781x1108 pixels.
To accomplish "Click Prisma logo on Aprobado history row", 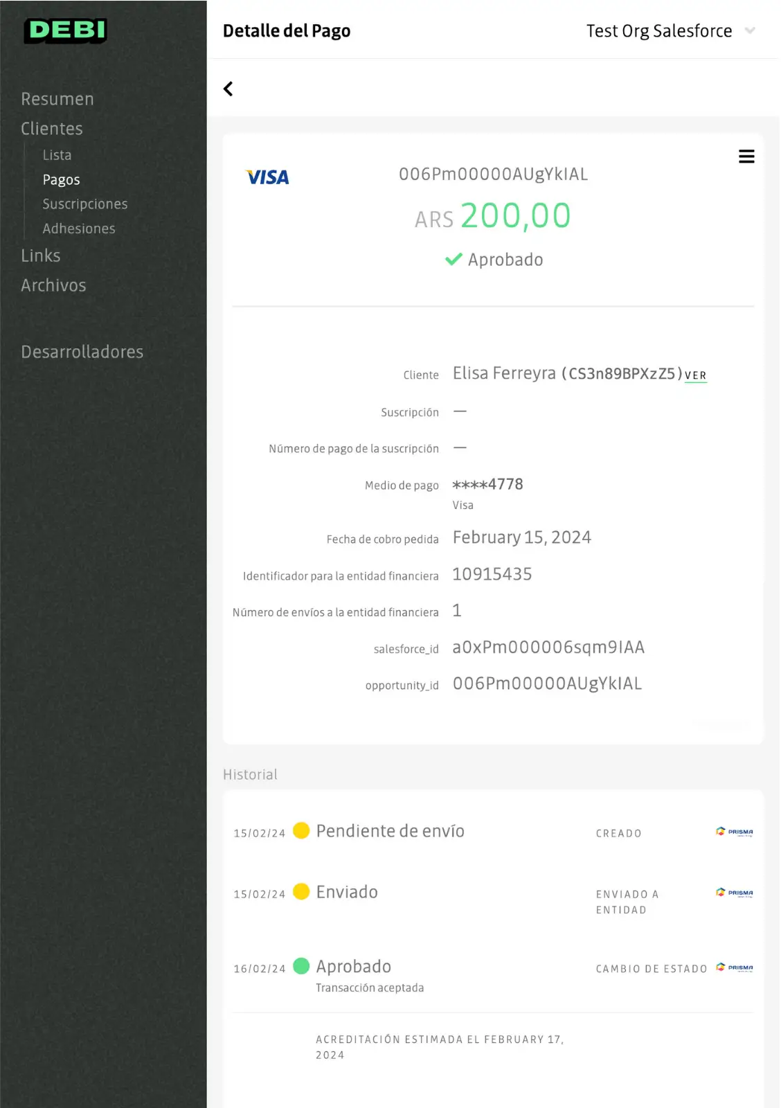I will pos(734,967).
